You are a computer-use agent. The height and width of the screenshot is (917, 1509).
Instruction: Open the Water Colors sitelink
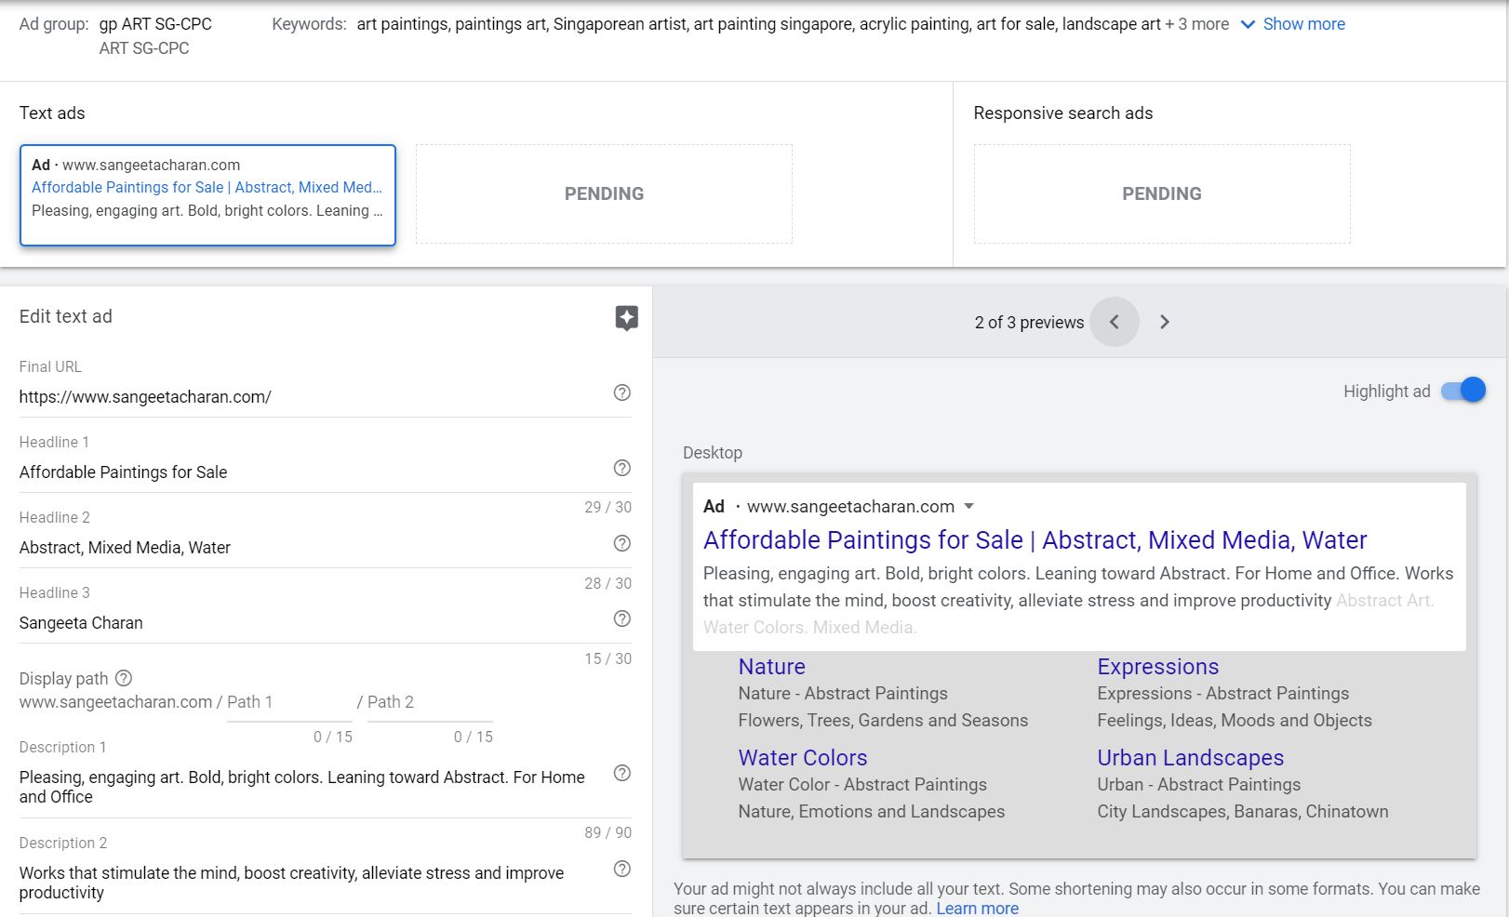click(803, 757)
